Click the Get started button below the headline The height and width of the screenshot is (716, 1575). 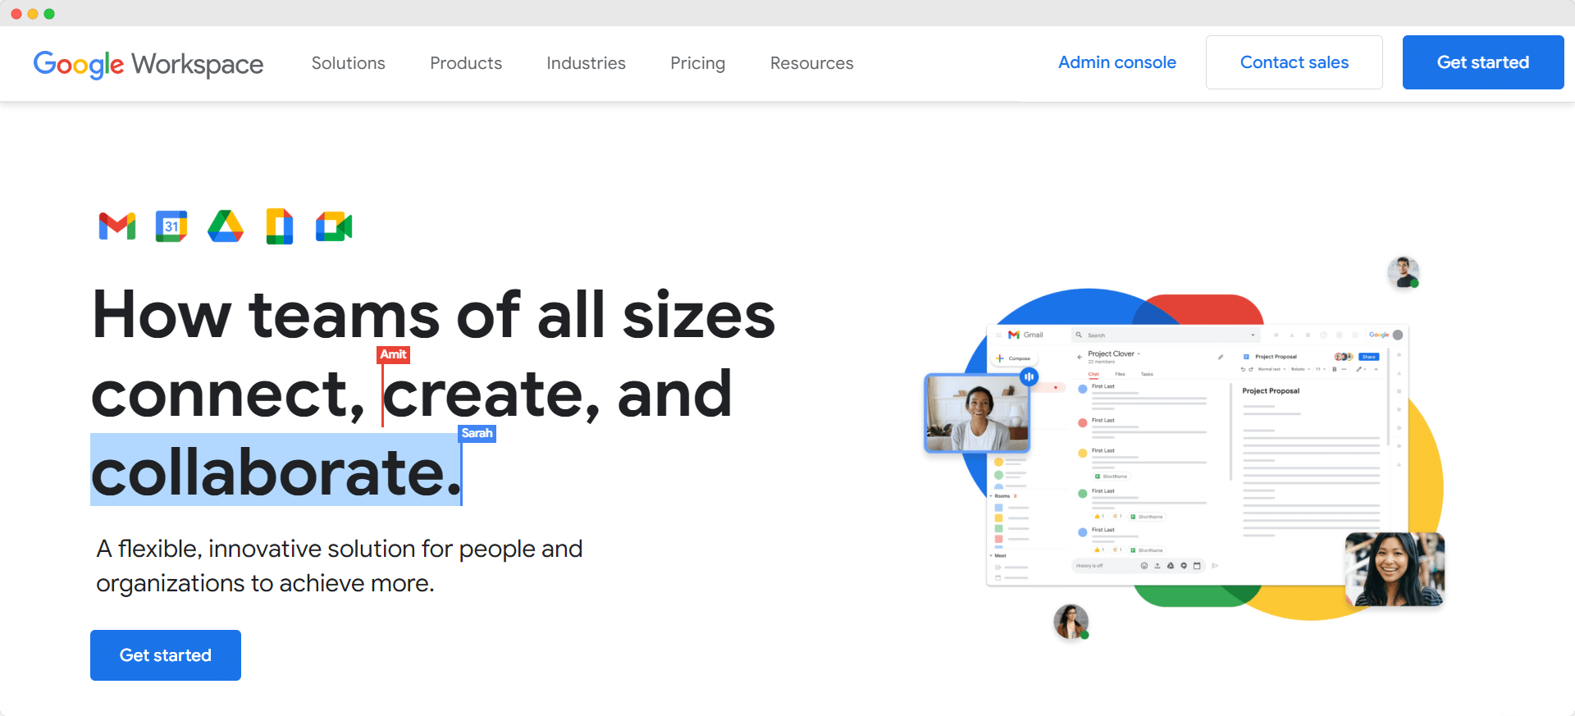tap(166, 654)
